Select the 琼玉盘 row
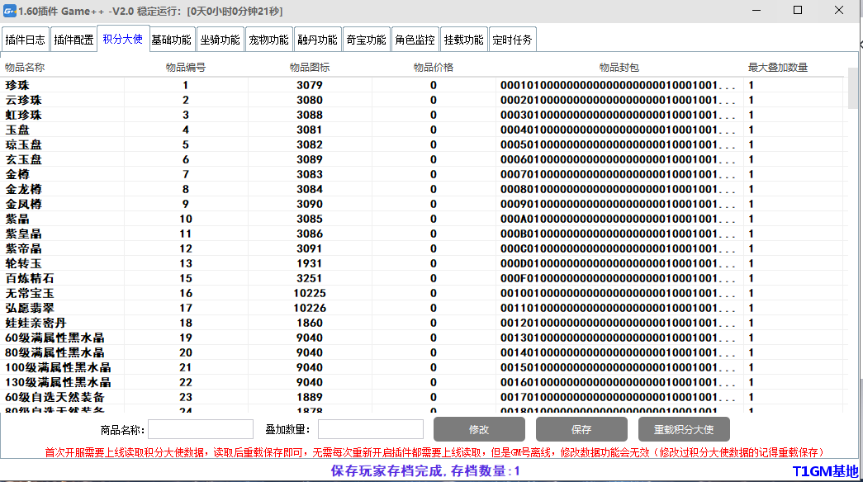Screen dimensions: 863x482 422,144
